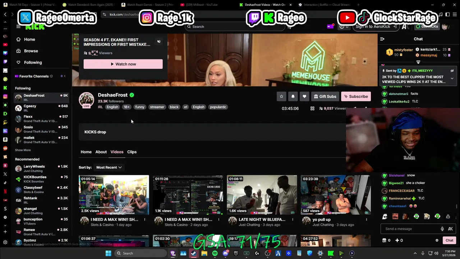Click the heart follow icon near Gift Subs
The image size is (460, 259).
pyautogui.click(x=304, y=96)
